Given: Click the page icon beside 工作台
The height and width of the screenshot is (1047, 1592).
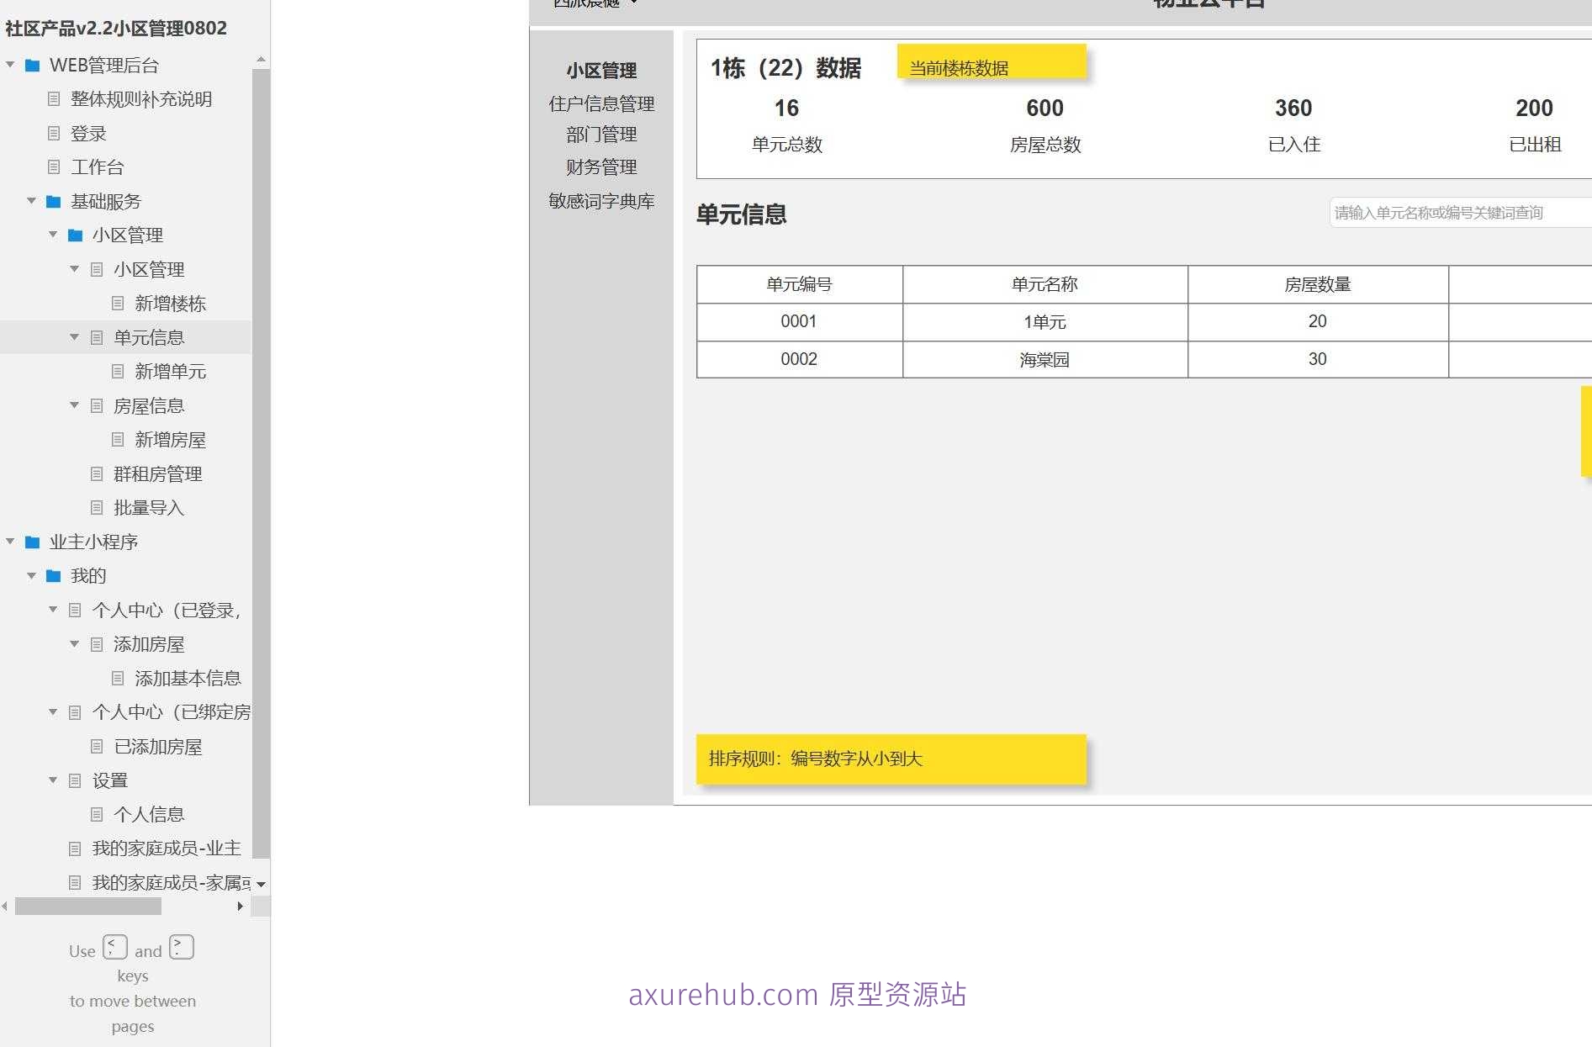Looking at the screenshot, I should (52, 167).
